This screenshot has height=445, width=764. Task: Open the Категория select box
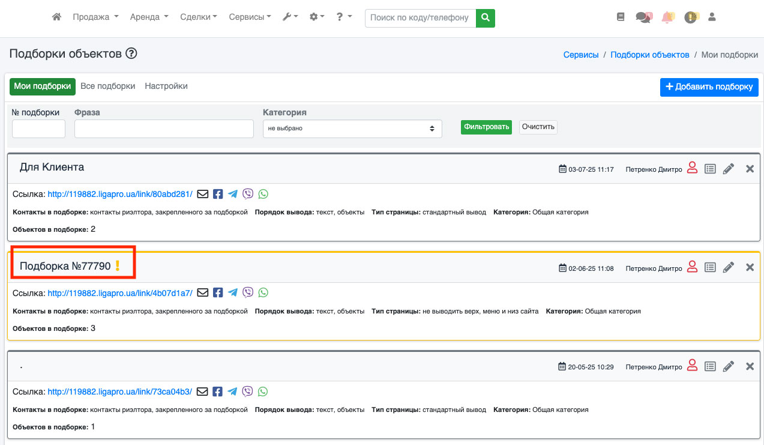coord(352,129)
